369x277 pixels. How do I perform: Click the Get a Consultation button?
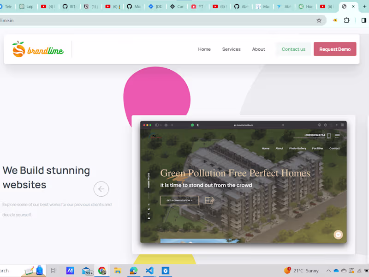pos(179,200)
